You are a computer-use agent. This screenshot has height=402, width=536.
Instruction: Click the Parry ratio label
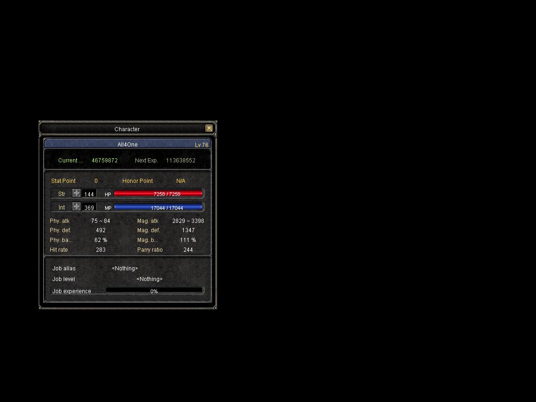coord(150,250)
